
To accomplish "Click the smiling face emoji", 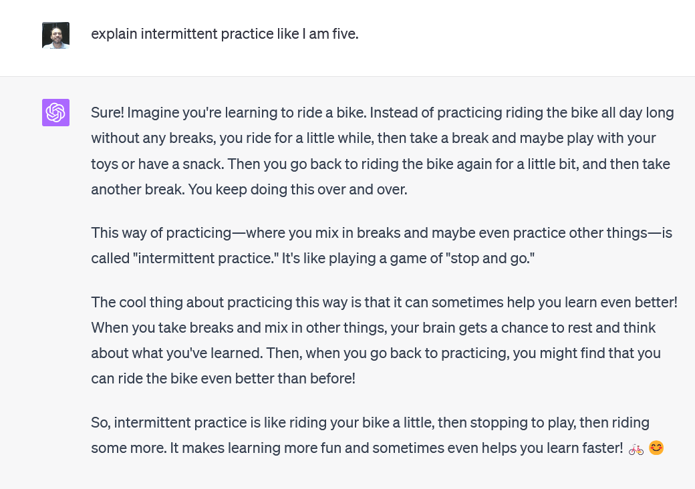I will [656, 448].
